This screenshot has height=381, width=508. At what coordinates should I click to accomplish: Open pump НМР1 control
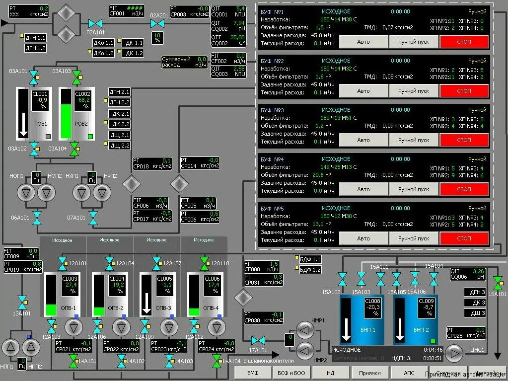pos(305,330)
